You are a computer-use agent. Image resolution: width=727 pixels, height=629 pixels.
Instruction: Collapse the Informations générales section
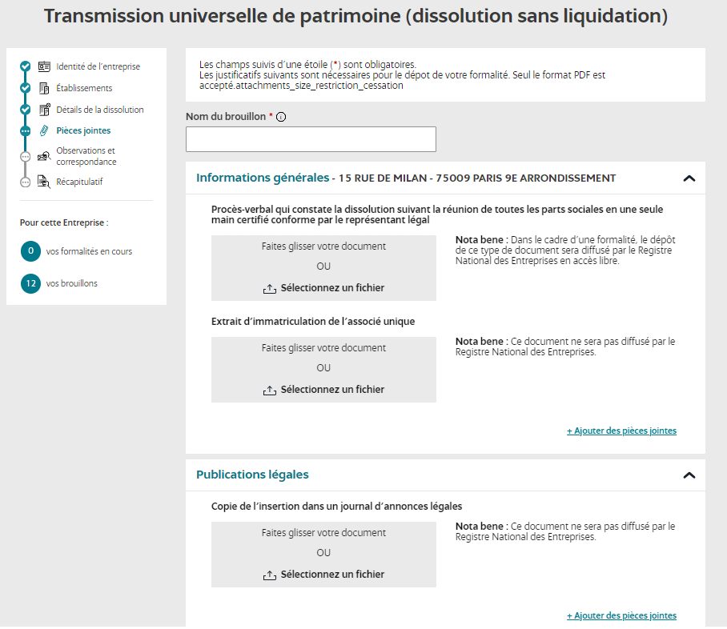[689, 178]
